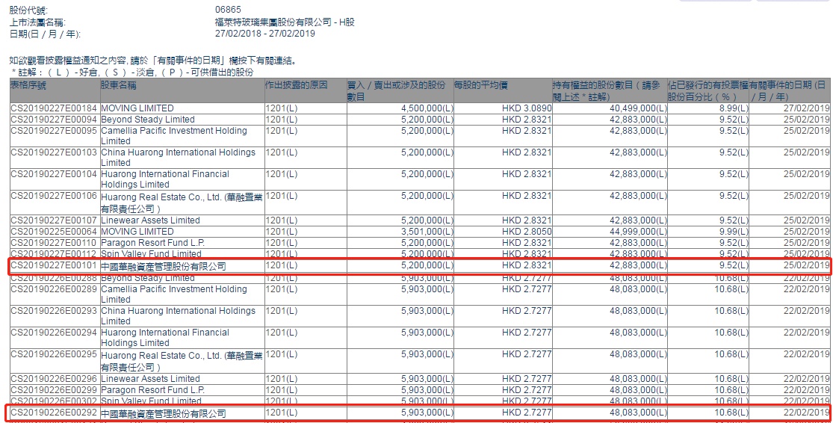Image resolution: width=833 pixels, height=423 pixels.
Task: Click HKD 3.0890 average price cell
Action: tap(527, 108)
